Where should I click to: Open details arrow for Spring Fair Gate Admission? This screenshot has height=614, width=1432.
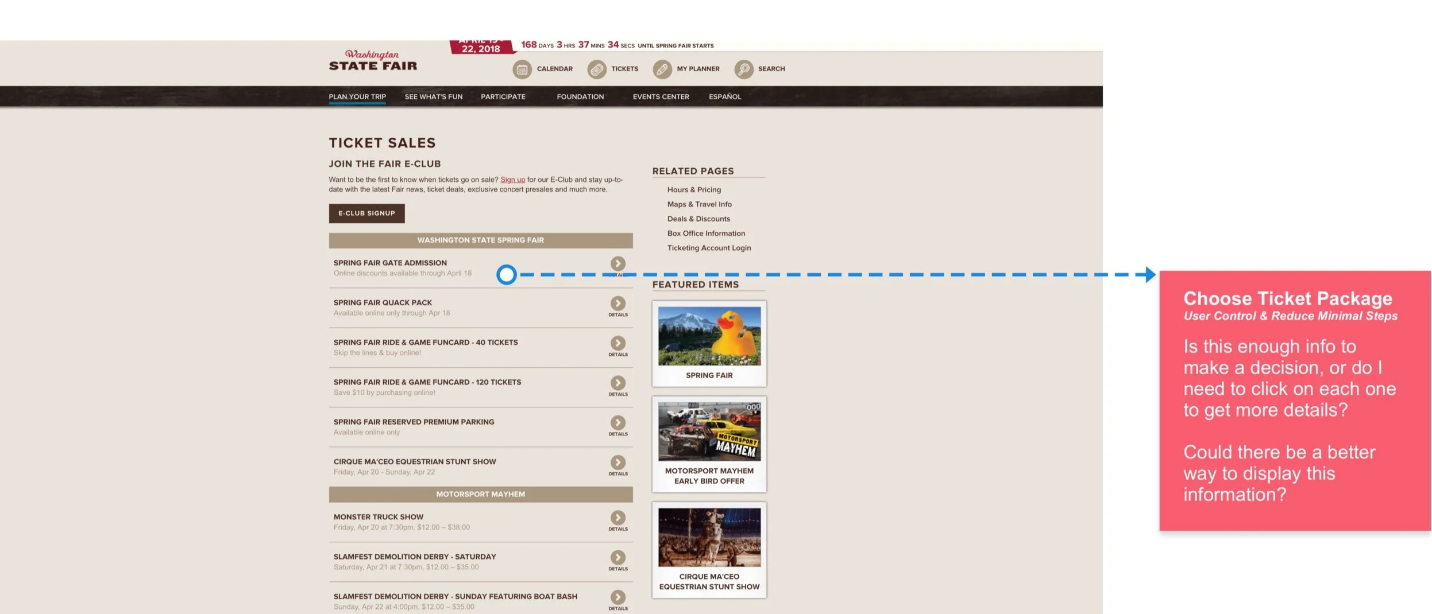pos(618,263)
